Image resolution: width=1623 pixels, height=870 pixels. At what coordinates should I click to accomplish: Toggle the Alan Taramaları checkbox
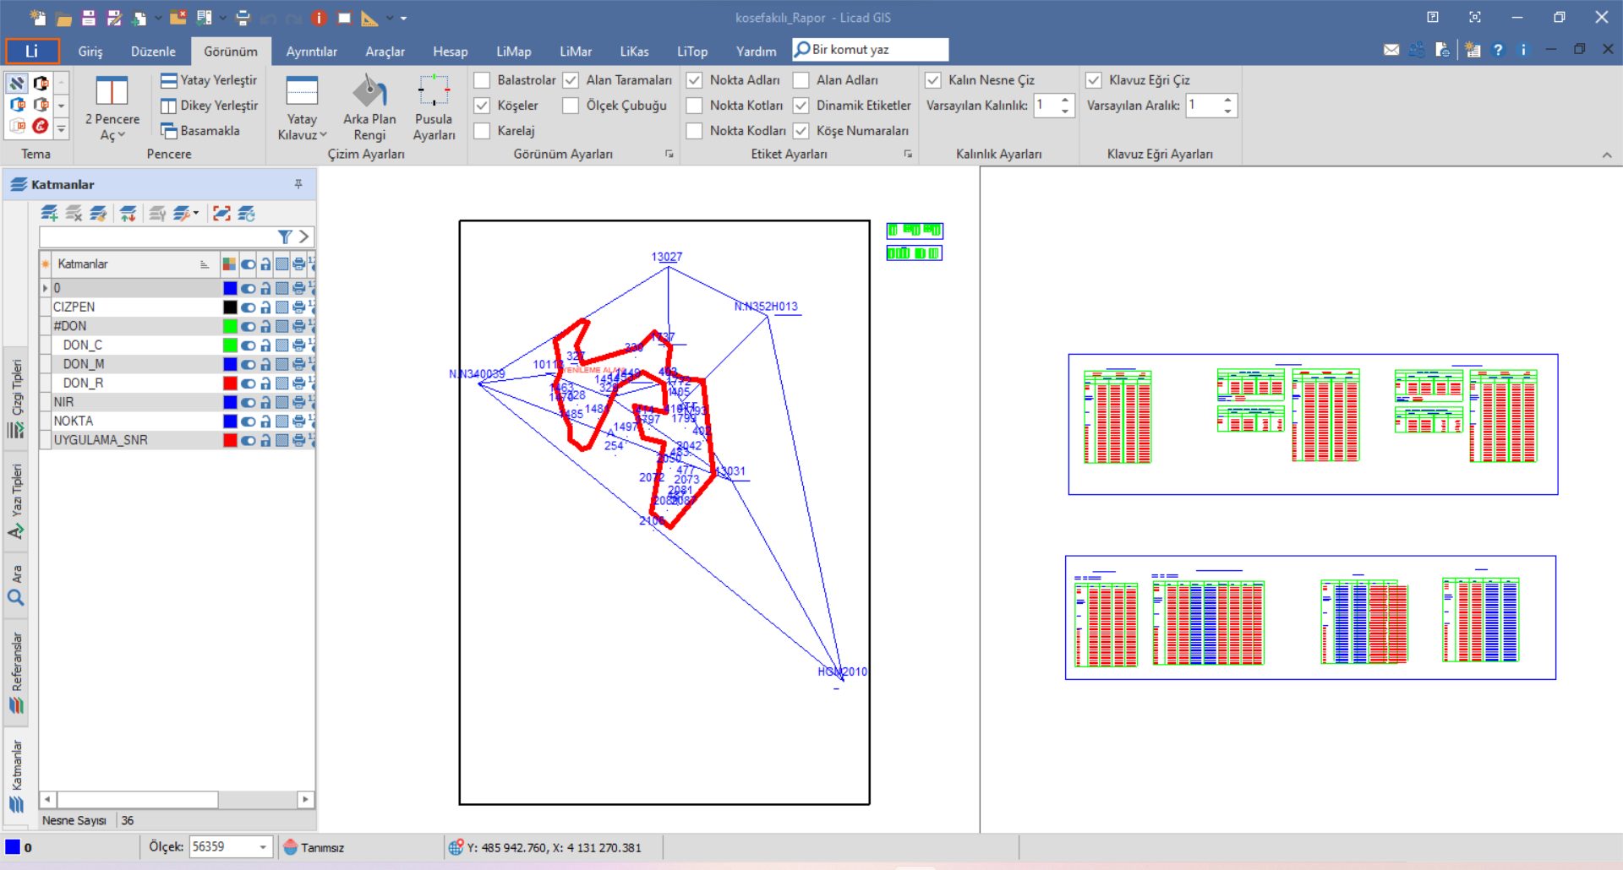click(x=571, y=80)
